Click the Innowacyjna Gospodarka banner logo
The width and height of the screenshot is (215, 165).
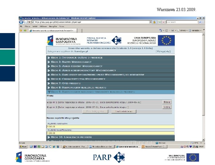tap(64, 40)
